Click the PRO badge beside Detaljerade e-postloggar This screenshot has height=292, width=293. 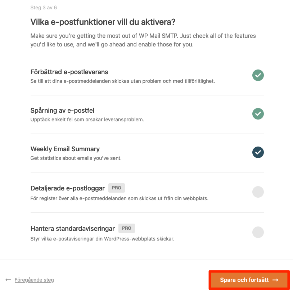[x=116, y=188]
